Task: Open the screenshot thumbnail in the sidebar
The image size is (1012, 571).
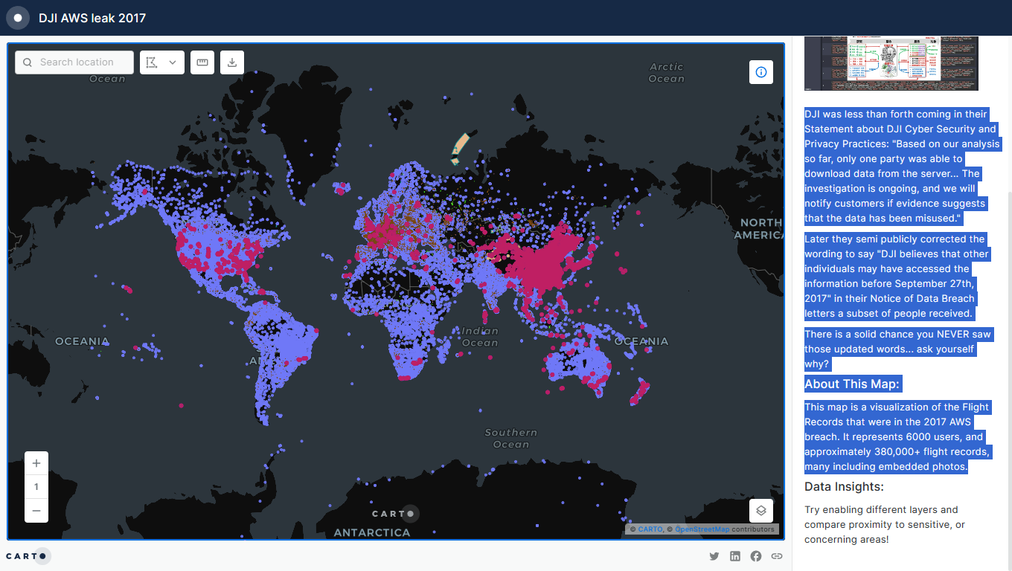Action: click(891, 63)
